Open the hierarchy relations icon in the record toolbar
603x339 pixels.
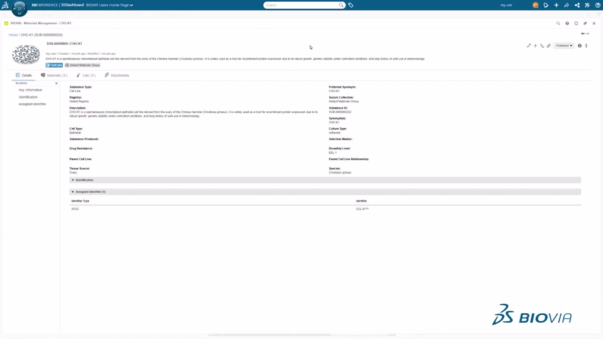[x=542, y=46]
